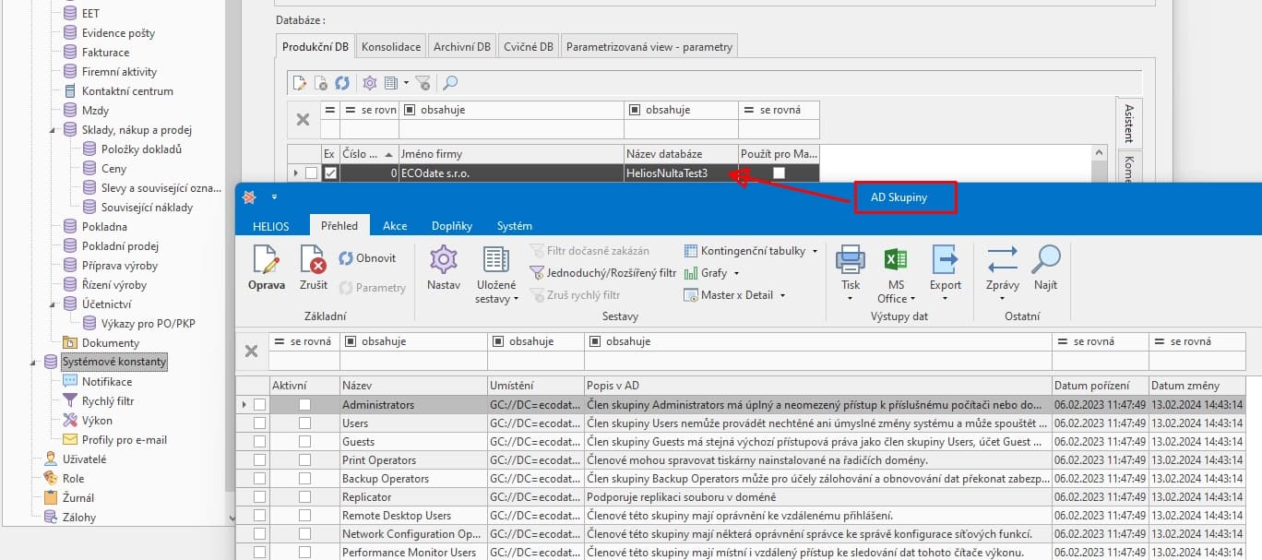The width and height of the screenshot is (1262, 560).
Task: Switch to the Archivní DB tab
Action: click(462, 46)
